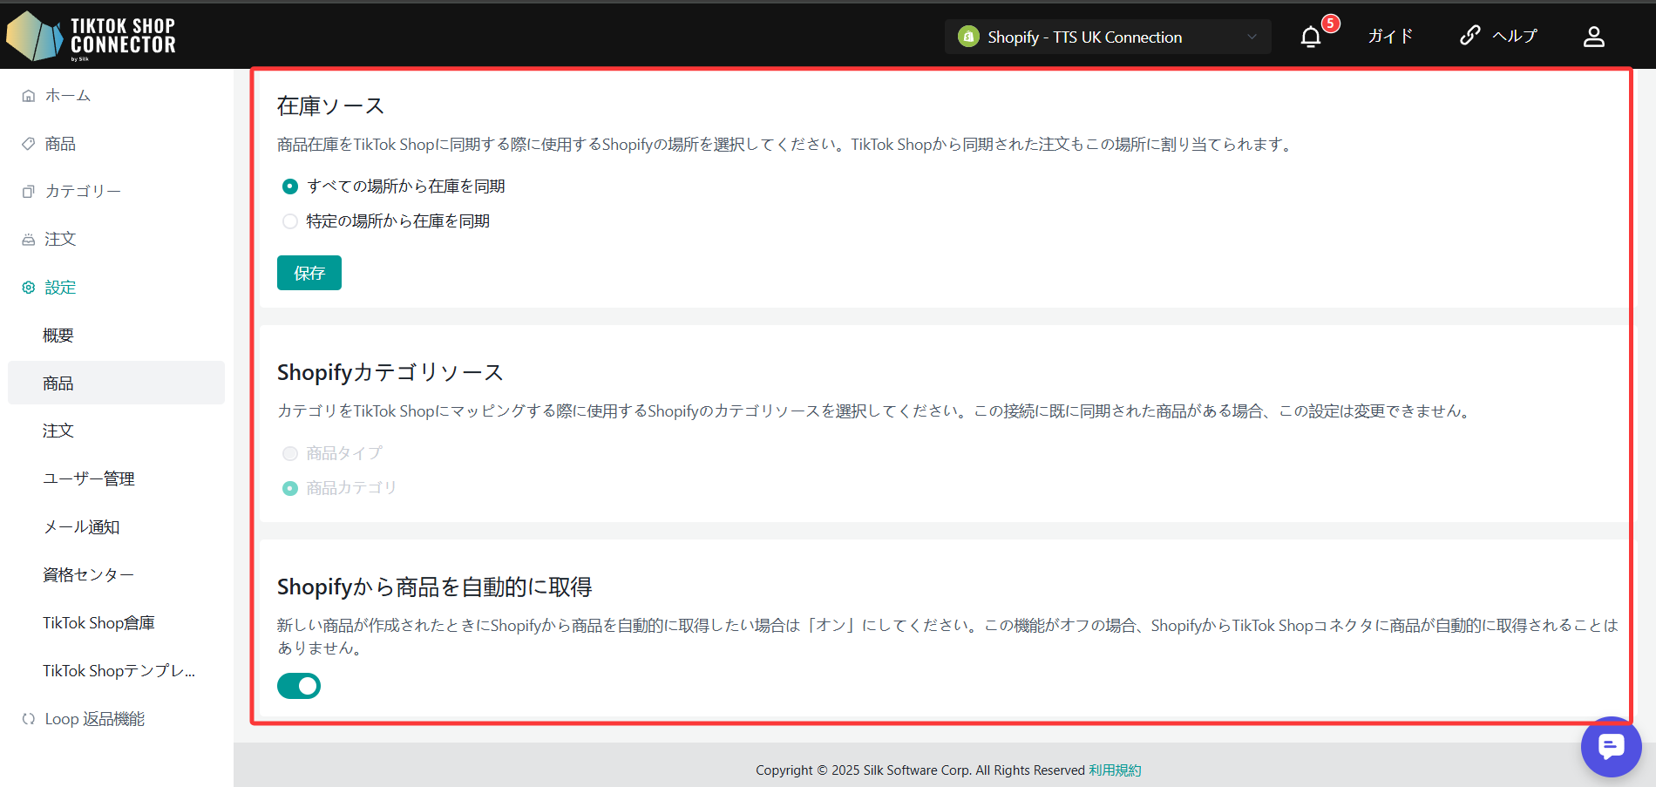Screen dimensions: 1656x787
Task: Open the ユーザー管理 settings submenu item
Action: click(x=88, y=478)
